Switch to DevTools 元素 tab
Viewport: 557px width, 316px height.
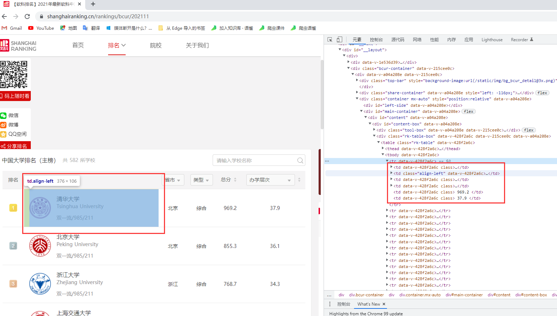[x=357, y=40]
